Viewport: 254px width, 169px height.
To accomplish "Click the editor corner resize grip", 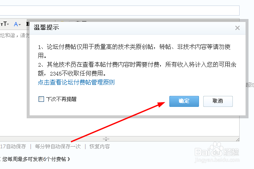I will [x=237, y=139].
